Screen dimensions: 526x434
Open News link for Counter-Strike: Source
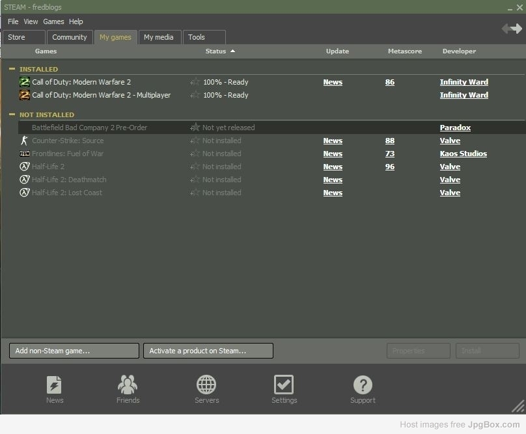click(x=333, y=141)
